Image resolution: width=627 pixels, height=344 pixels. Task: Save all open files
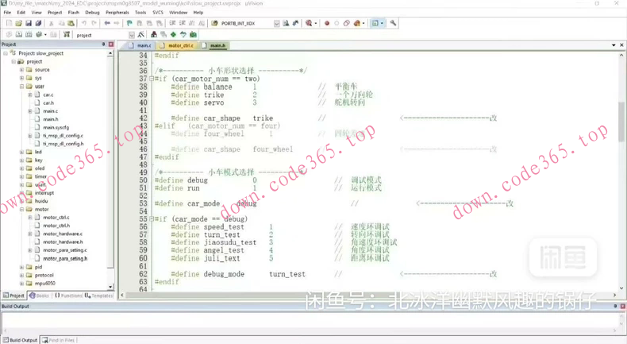(x=38, y=23)
